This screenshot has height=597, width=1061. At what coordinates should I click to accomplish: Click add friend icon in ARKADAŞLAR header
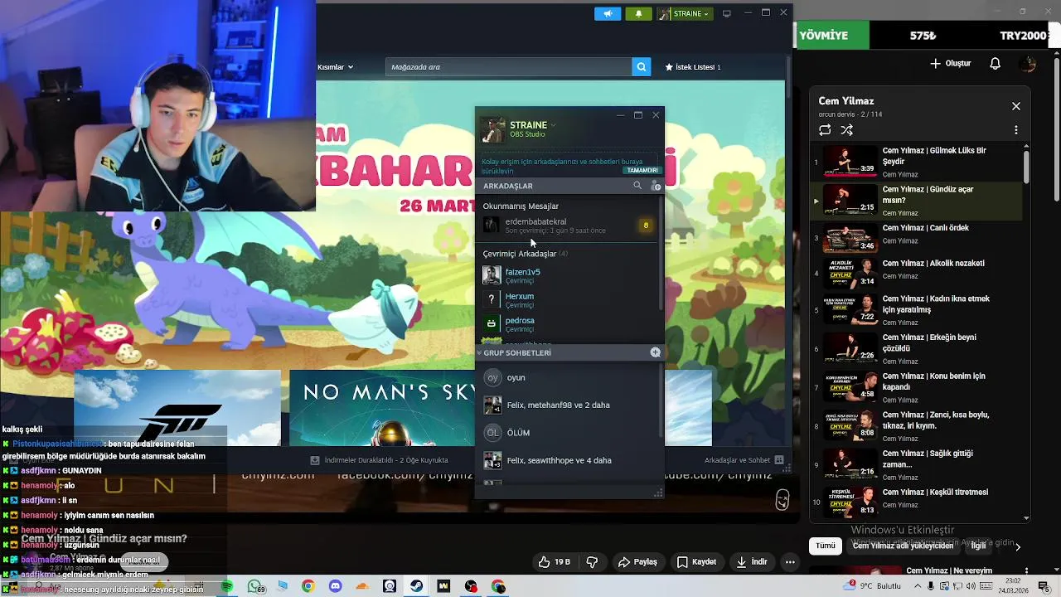pyautogui.click(x=656, y=186)
